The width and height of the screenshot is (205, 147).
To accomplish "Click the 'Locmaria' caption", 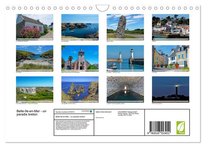I will tap(154, 72).
